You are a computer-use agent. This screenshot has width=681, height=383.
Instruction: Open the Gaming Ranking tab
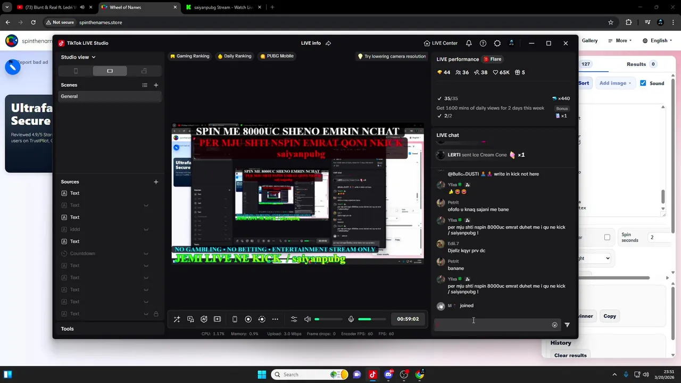[189, 56]
